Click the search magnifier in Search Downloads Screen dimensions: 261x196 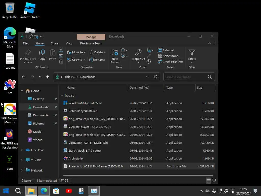click(210, 77)
